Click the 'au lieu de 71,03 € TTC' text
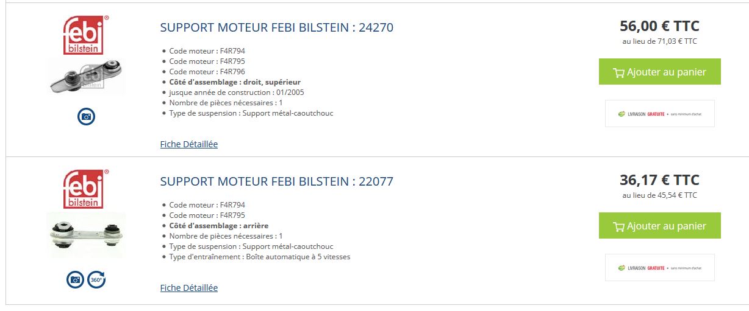Image resolution: width=749 pixels, height=311 pixels. [x=659, y=41]
